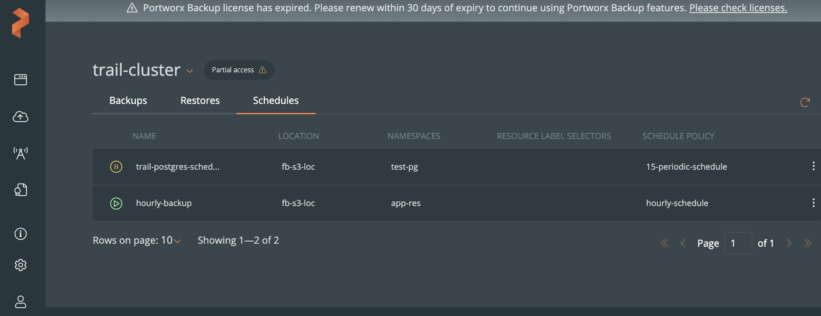Click the Partial access badge
This screenshot has height=316, width=821.
(239, 70)
